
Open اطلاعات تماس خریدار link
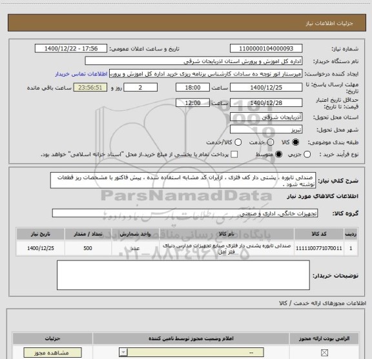click(x=81, y=74)
